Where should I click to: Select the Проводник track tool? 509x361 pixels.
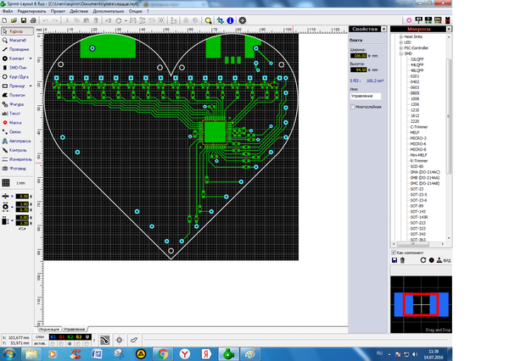coord(16,49)
